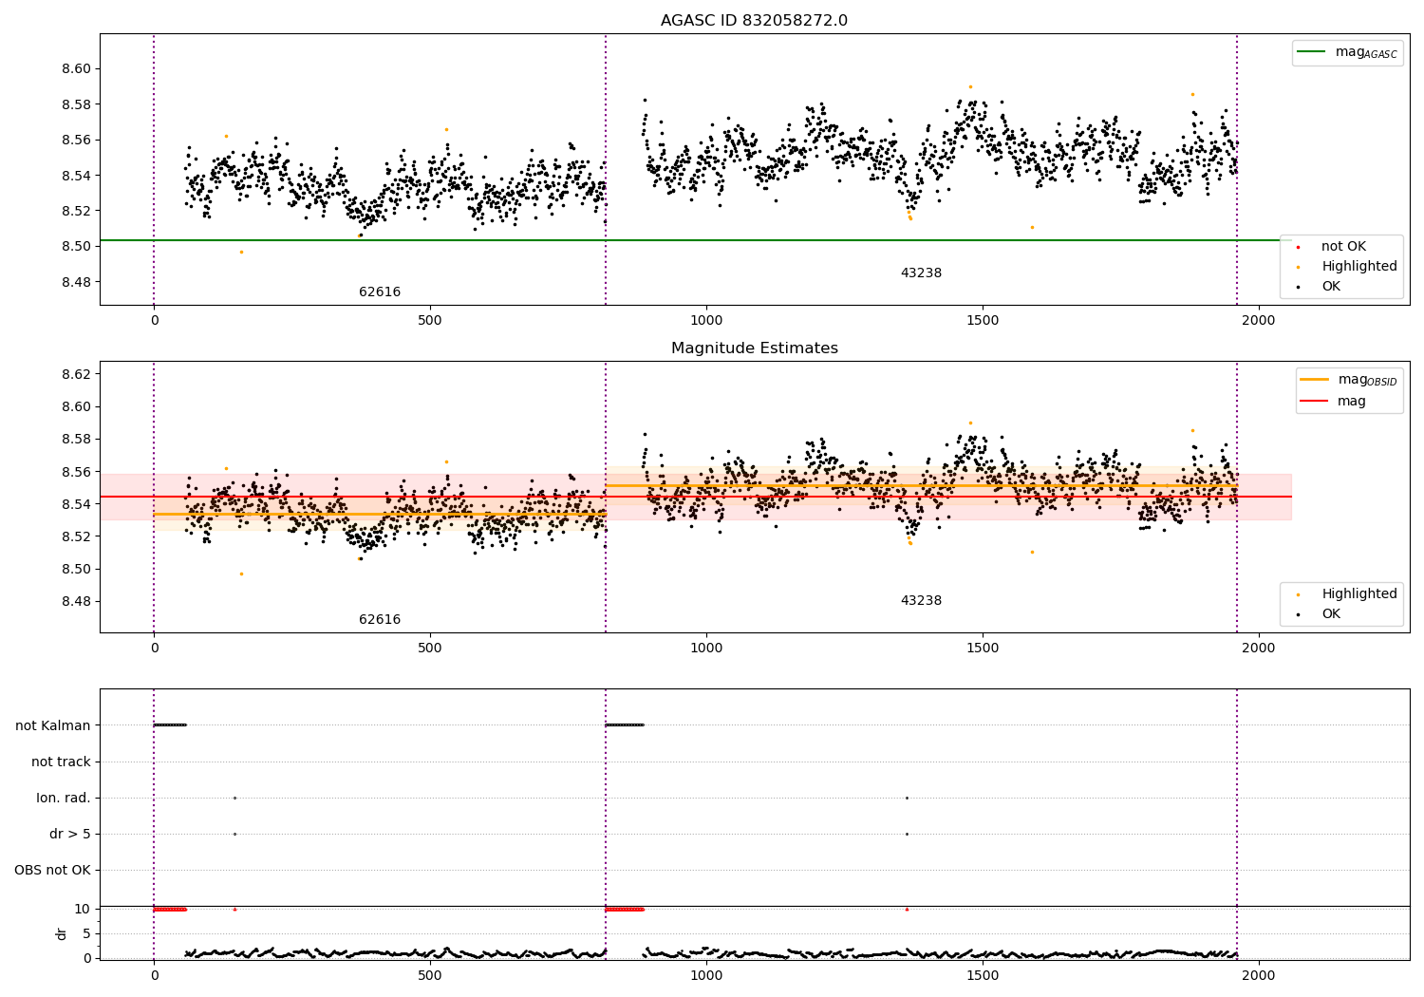Click the topmost orange highlighted point in top plot
This screenshot has height=997, width=1424.
[970, 86]
